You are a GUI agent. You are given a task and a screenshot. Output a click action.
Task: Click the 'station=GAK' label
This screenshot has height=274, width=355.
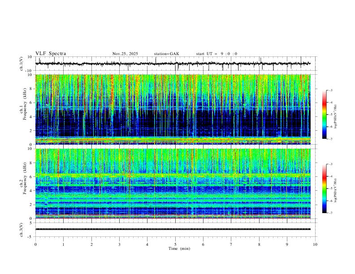[x=166, y=54]
